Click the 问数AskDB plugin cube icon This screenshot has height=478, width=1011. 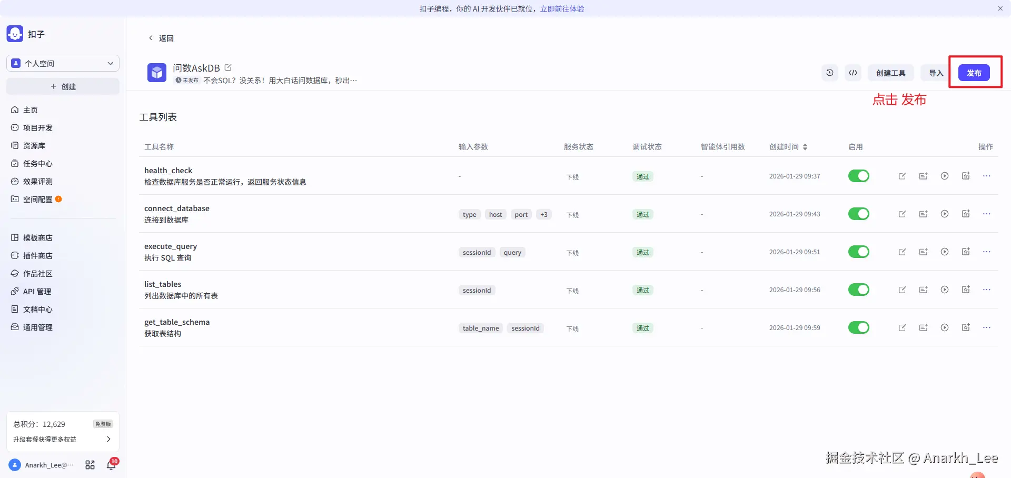click(157, 73)
